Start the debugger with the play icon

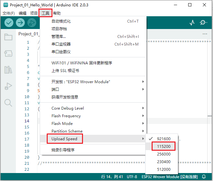31,23
